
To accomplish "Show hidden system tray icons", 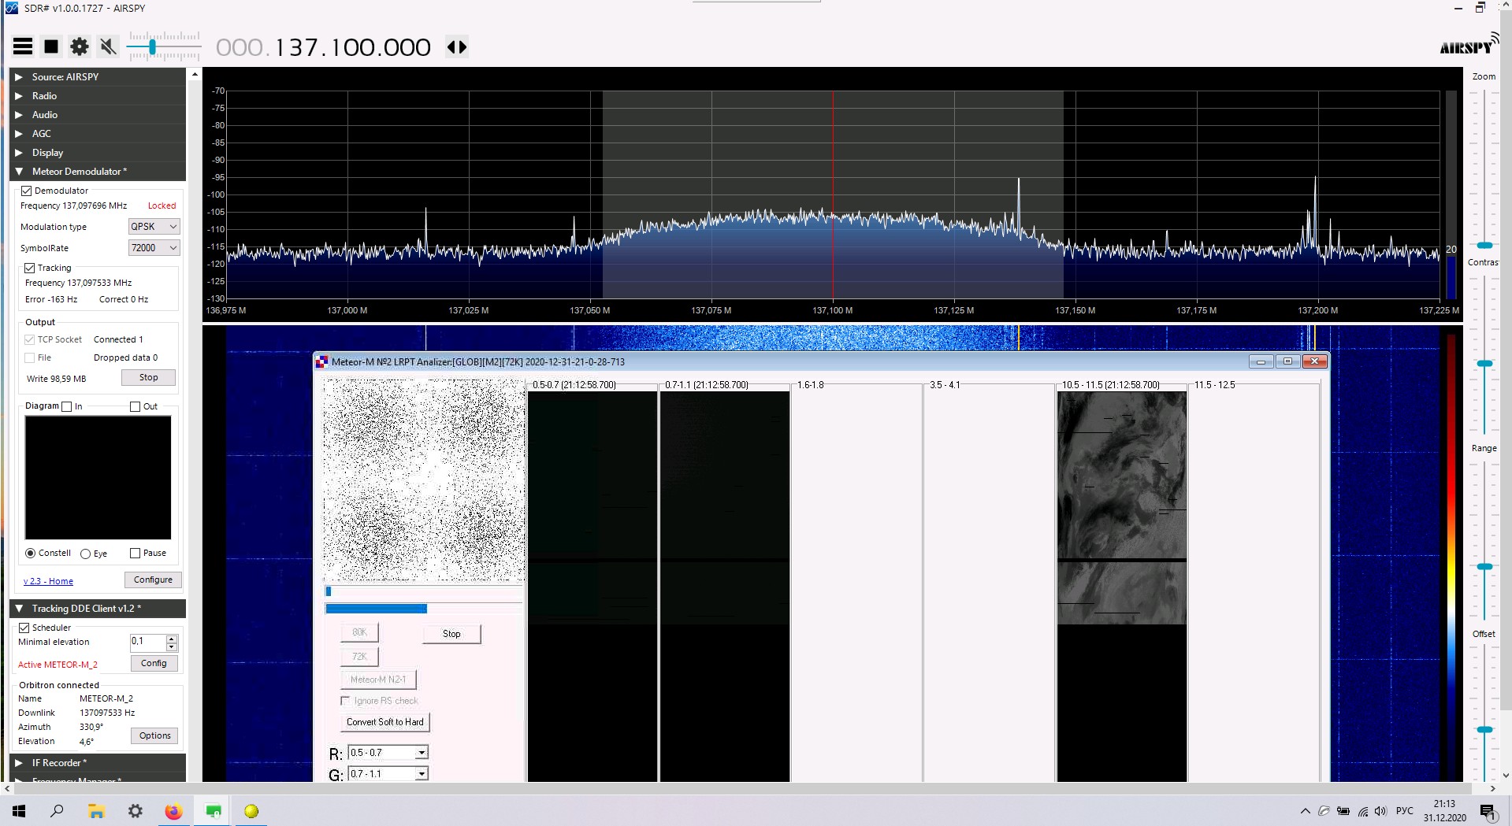I will point(1306,811).
